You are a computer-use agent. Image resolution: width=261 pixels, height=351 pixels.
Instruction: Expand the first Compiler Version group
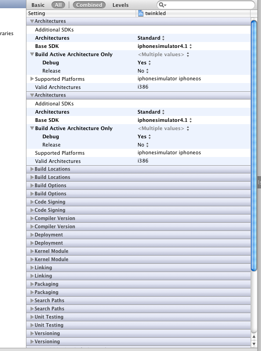32,218
